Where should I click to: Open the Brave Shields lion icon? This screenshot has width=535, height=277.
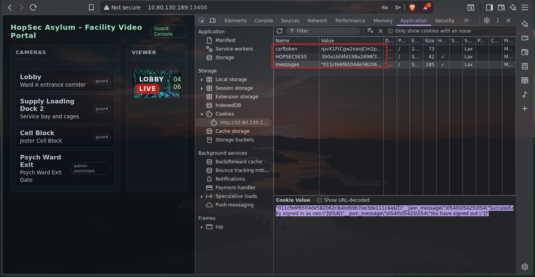(x=412, y=7)
